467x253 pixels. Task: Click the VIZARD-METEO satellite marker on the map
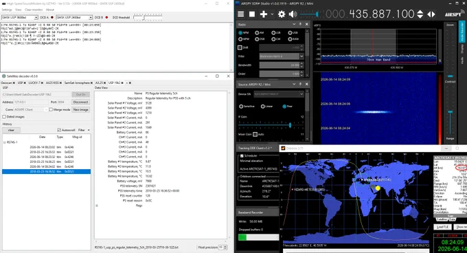(293, 189)
